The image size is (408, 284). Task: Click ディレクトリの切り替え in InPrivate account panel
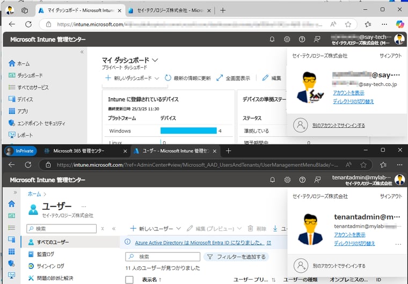[x=354, y=243]
